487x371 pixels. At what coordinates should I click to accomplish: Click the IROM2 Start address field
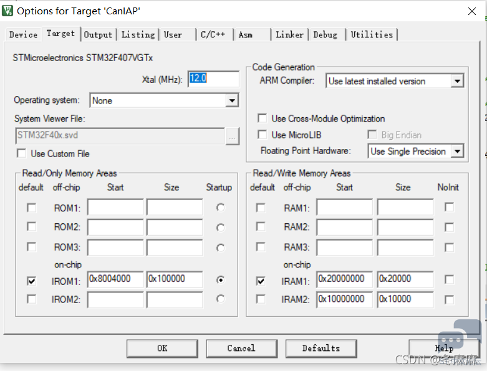[115, 300]
